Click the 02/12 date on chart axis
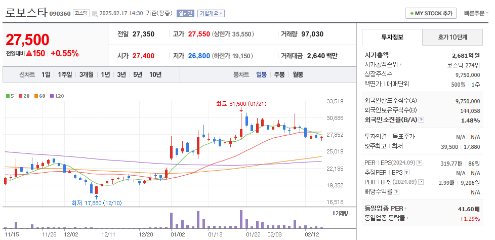This screenshot has height=240, width=495. 312,234
